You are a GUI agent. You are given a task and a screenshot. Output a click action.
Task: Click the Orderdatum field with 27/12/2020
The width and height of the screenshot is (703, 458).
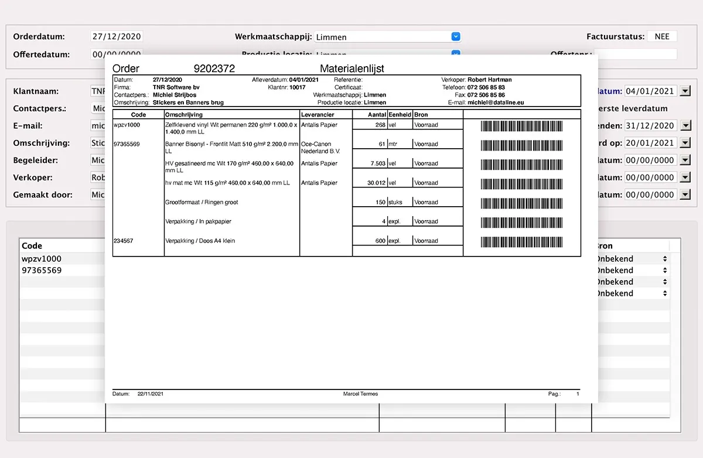[117, 36]
